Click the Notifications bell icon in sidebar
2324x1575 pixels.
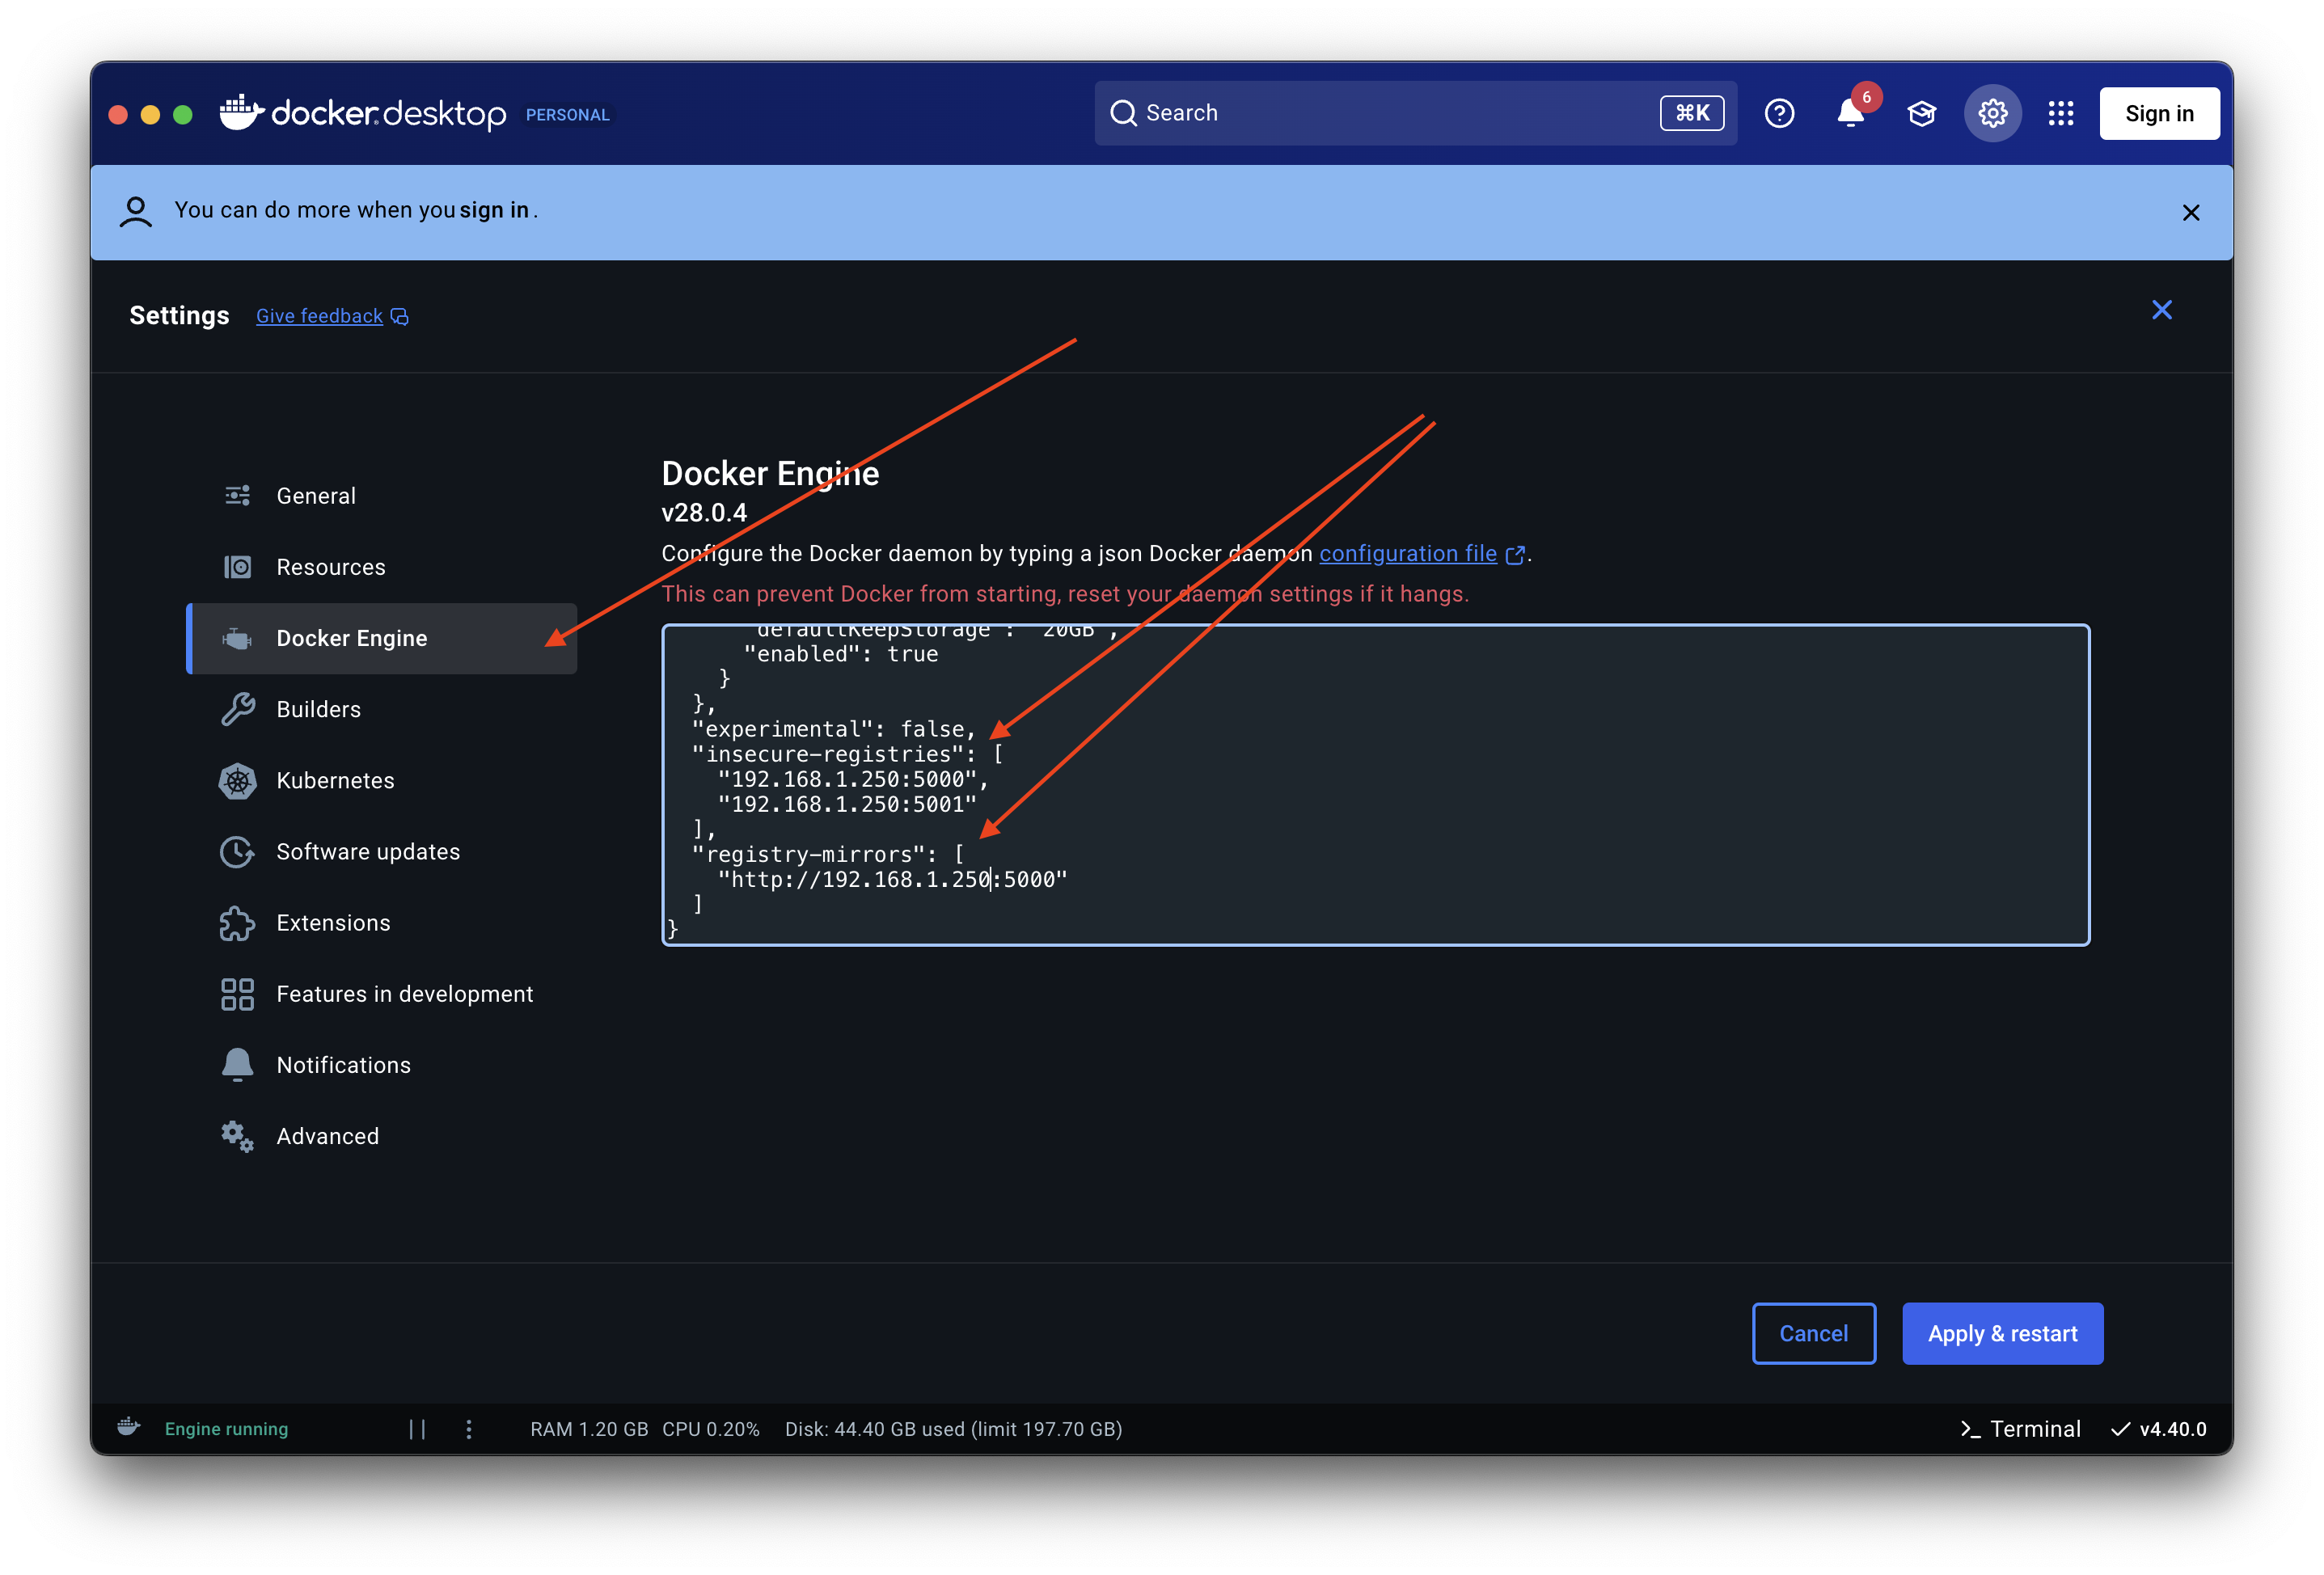click(237, 1064)
